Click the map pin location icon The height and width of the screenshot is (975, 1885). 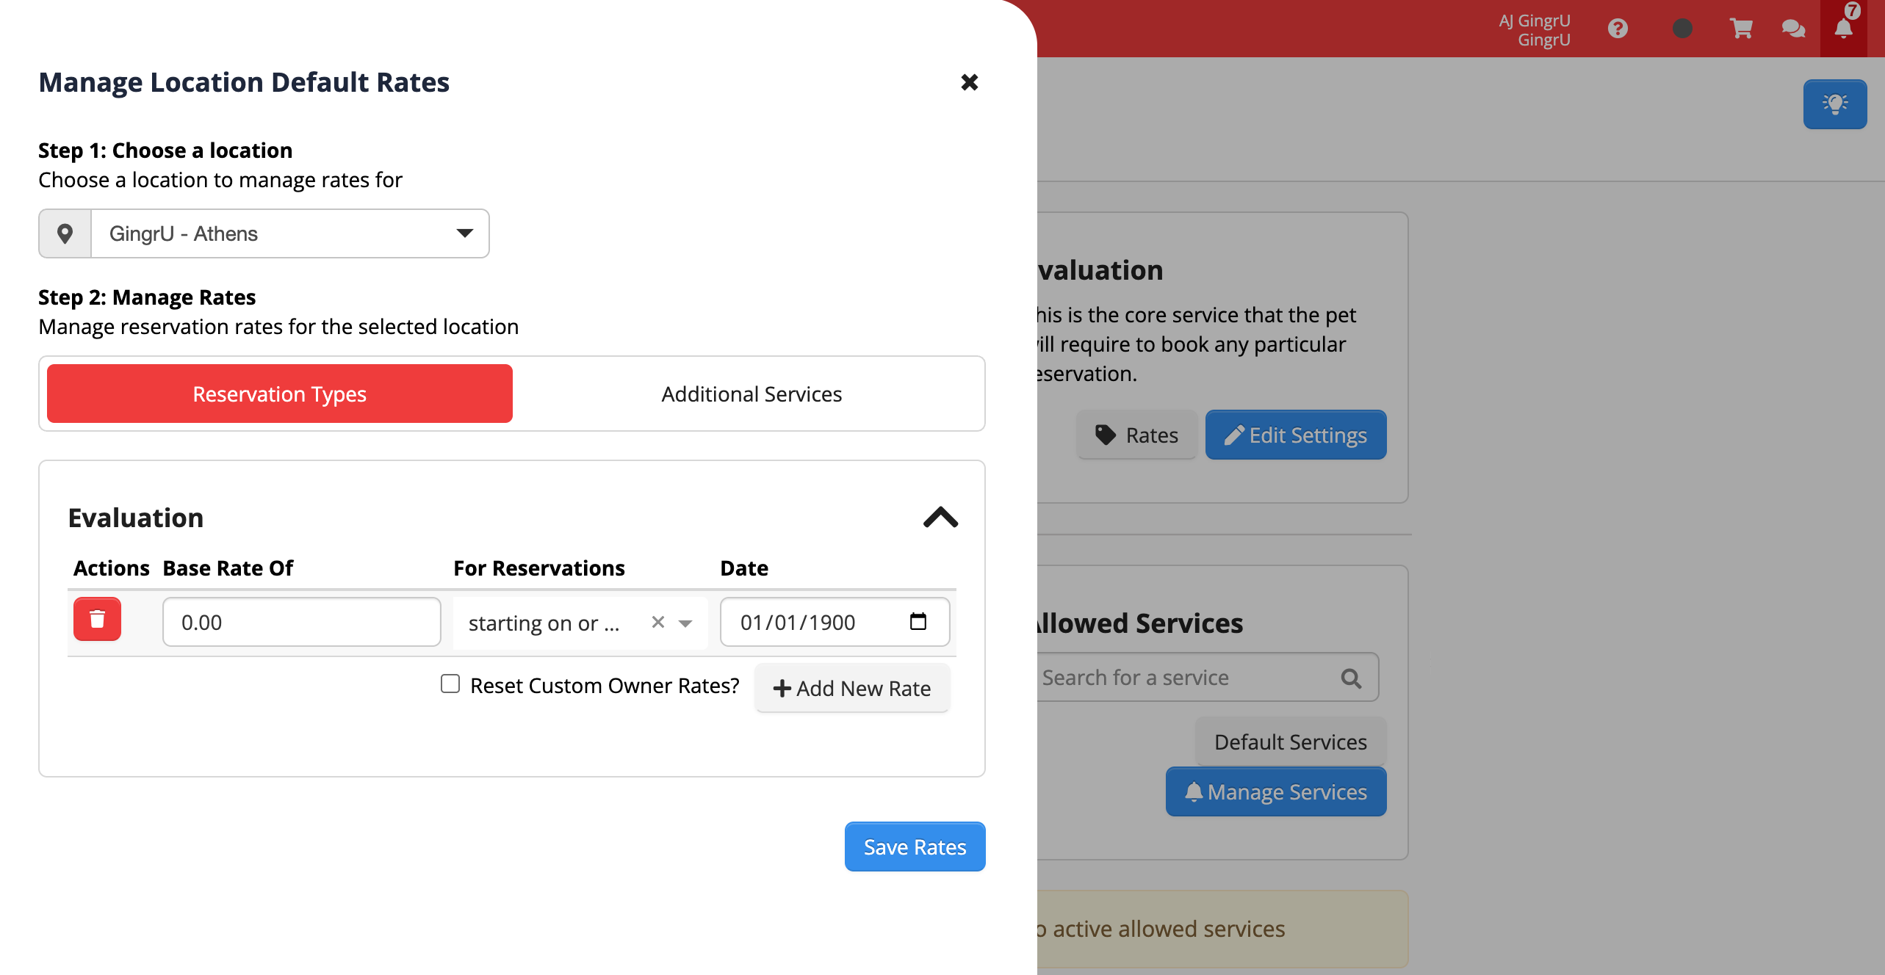(65, 233)
